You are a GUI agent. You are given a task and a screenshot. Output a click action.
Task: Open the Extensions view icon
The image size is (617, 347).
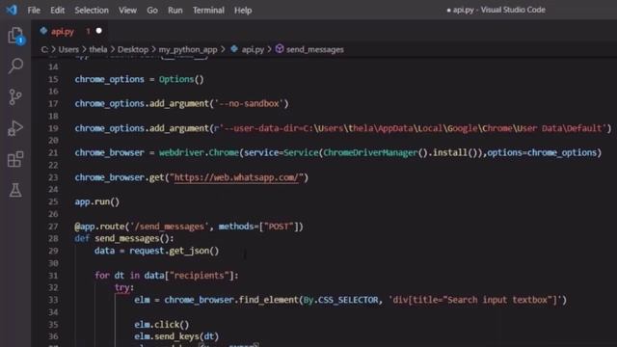[15, 159]
